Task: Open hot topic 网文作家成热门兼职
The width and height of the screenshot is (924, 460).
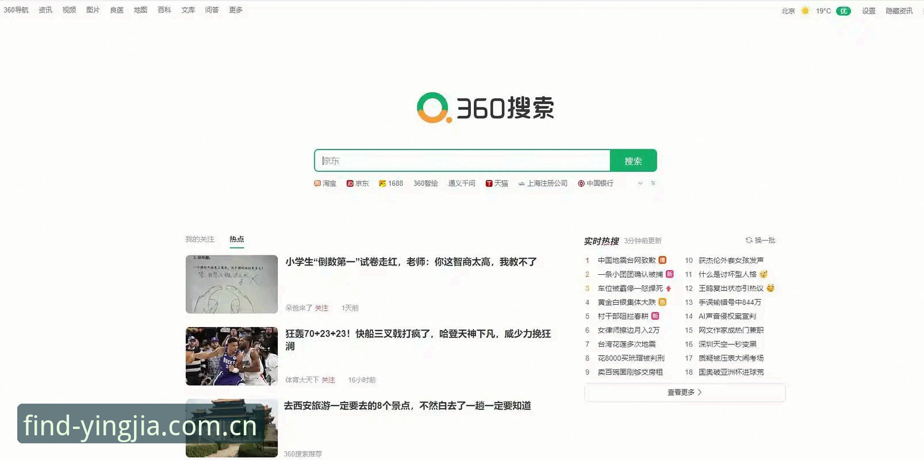Action: click(731, 330)
